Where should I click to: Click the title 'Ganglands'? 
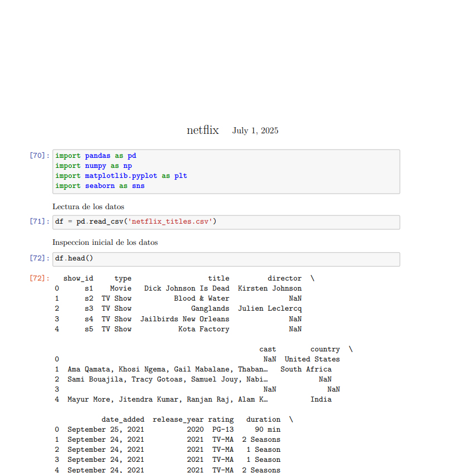pyautogui.click(x=210, y=308)
